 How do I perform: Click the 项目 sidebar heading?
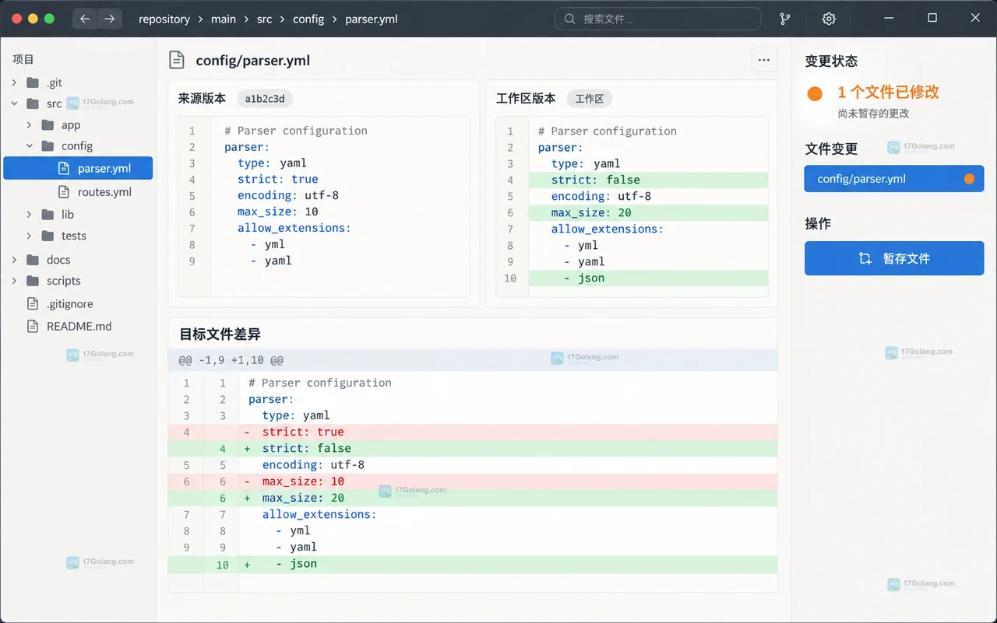23,59
